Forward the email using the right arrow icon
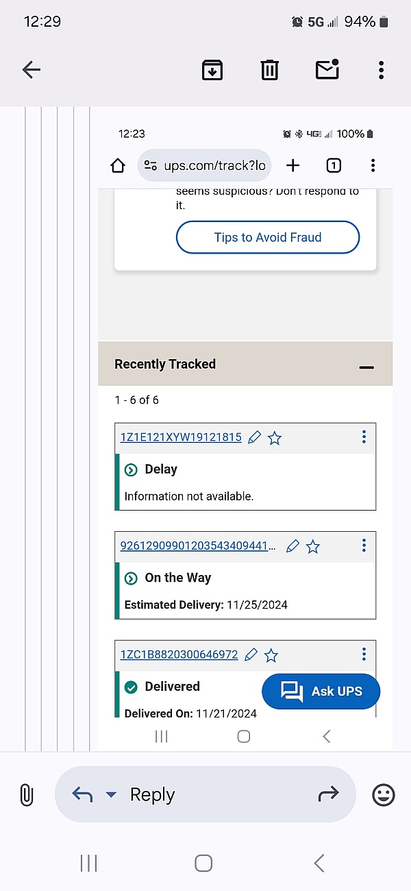 coord(329,794)
